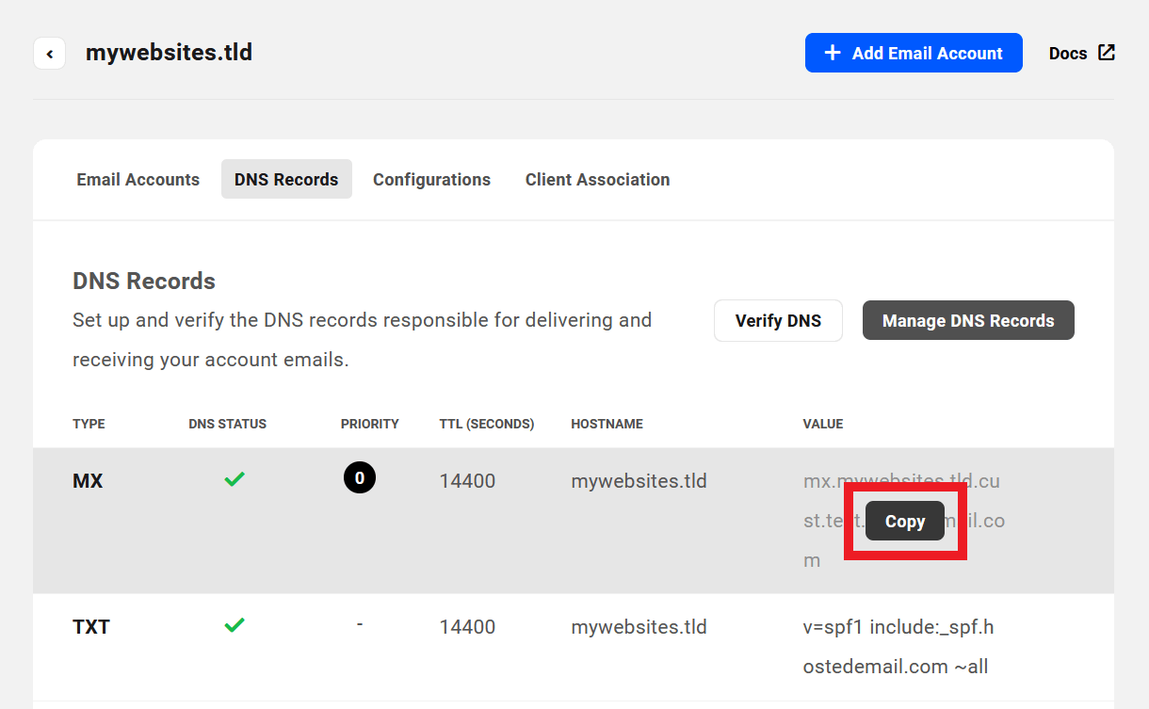This screenshot has width=1149, height=709.
Task: Click the 14400 TTL value in the MX row
Action: tap(467, 480)
